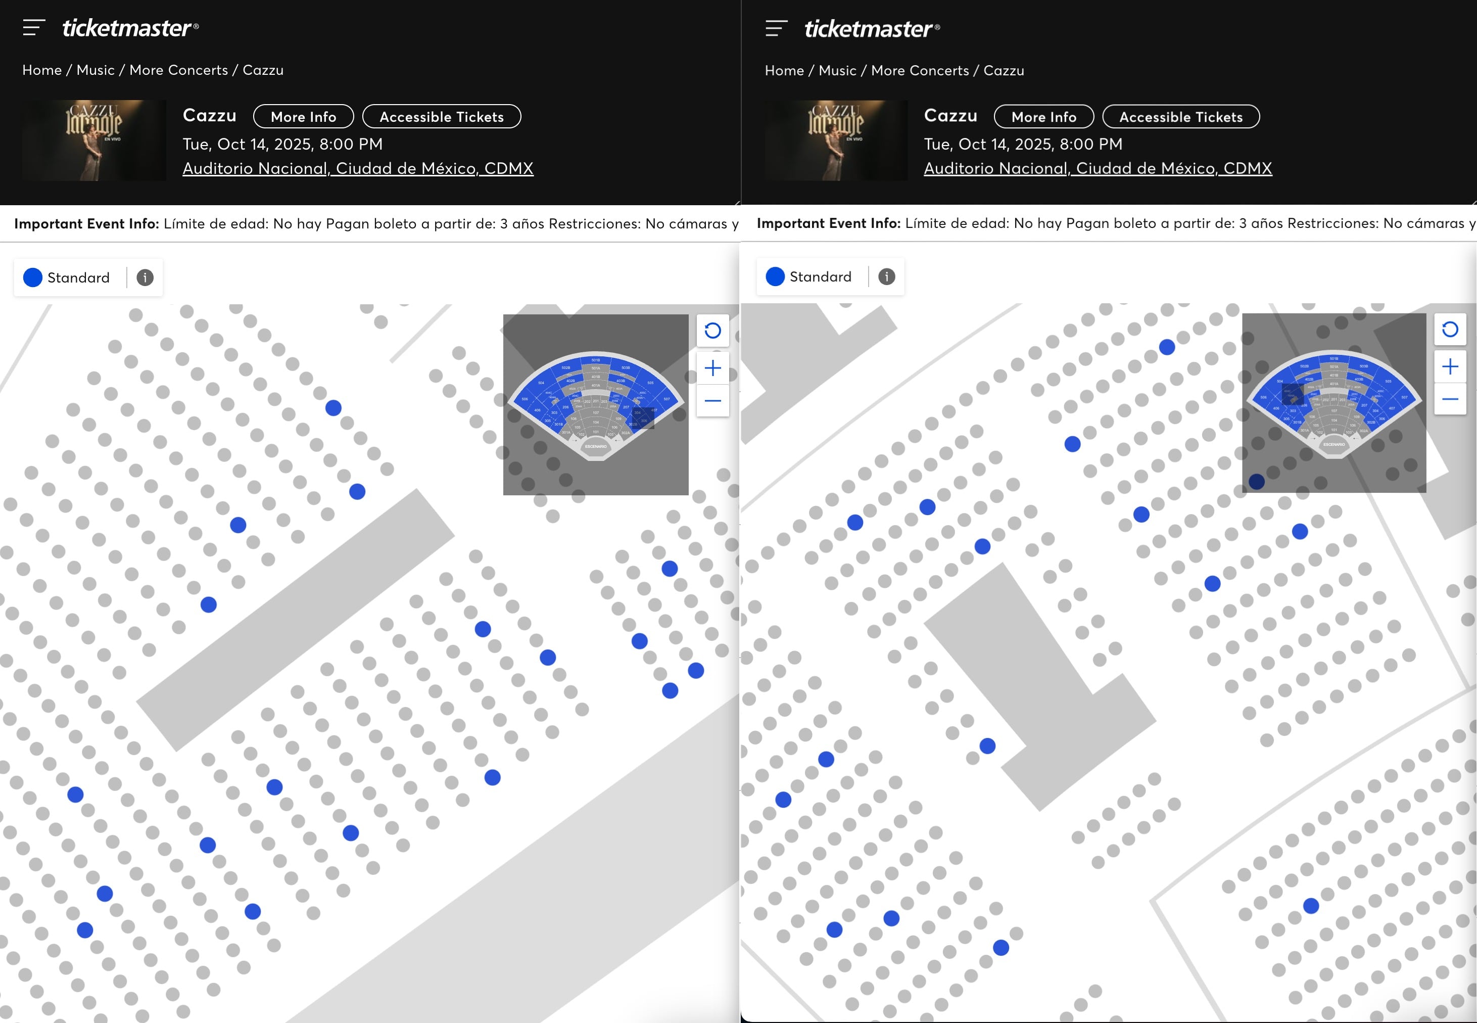Click Accessible Tickets button in right window
The width and height of the screenshot is (1477, 1023).
pyautogui.click(x=1180, y=117)
